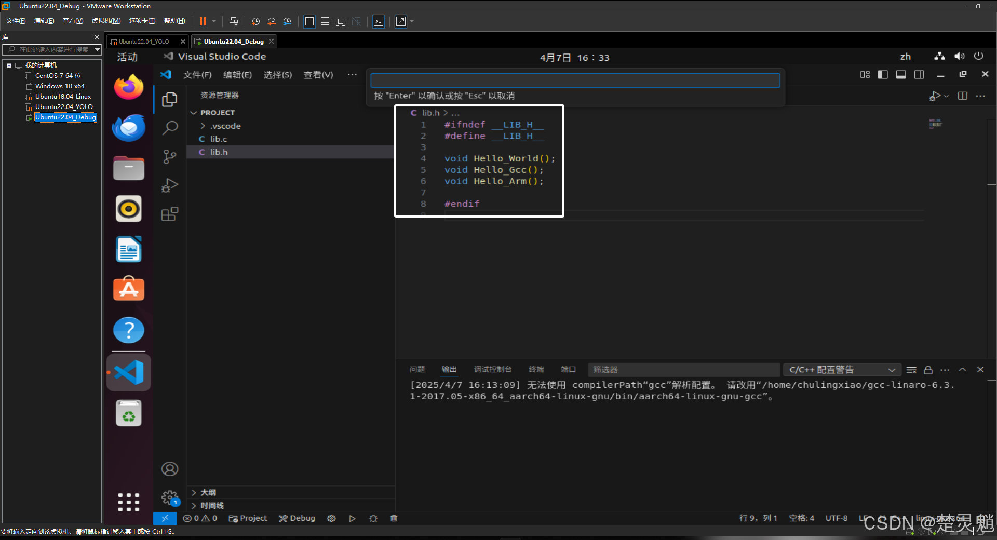Open the Help app in dock
The image size is (997, 540).
pos(128,330)
